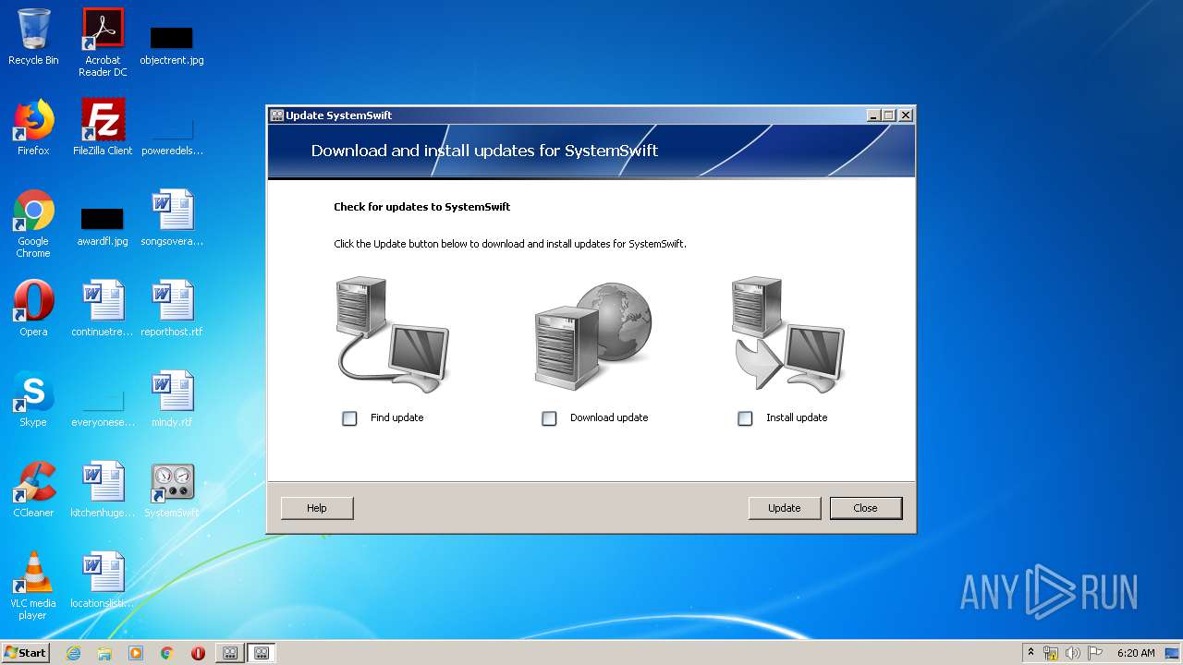
Task: Select the locationslisti document on desktop
Action: point(103,580)
